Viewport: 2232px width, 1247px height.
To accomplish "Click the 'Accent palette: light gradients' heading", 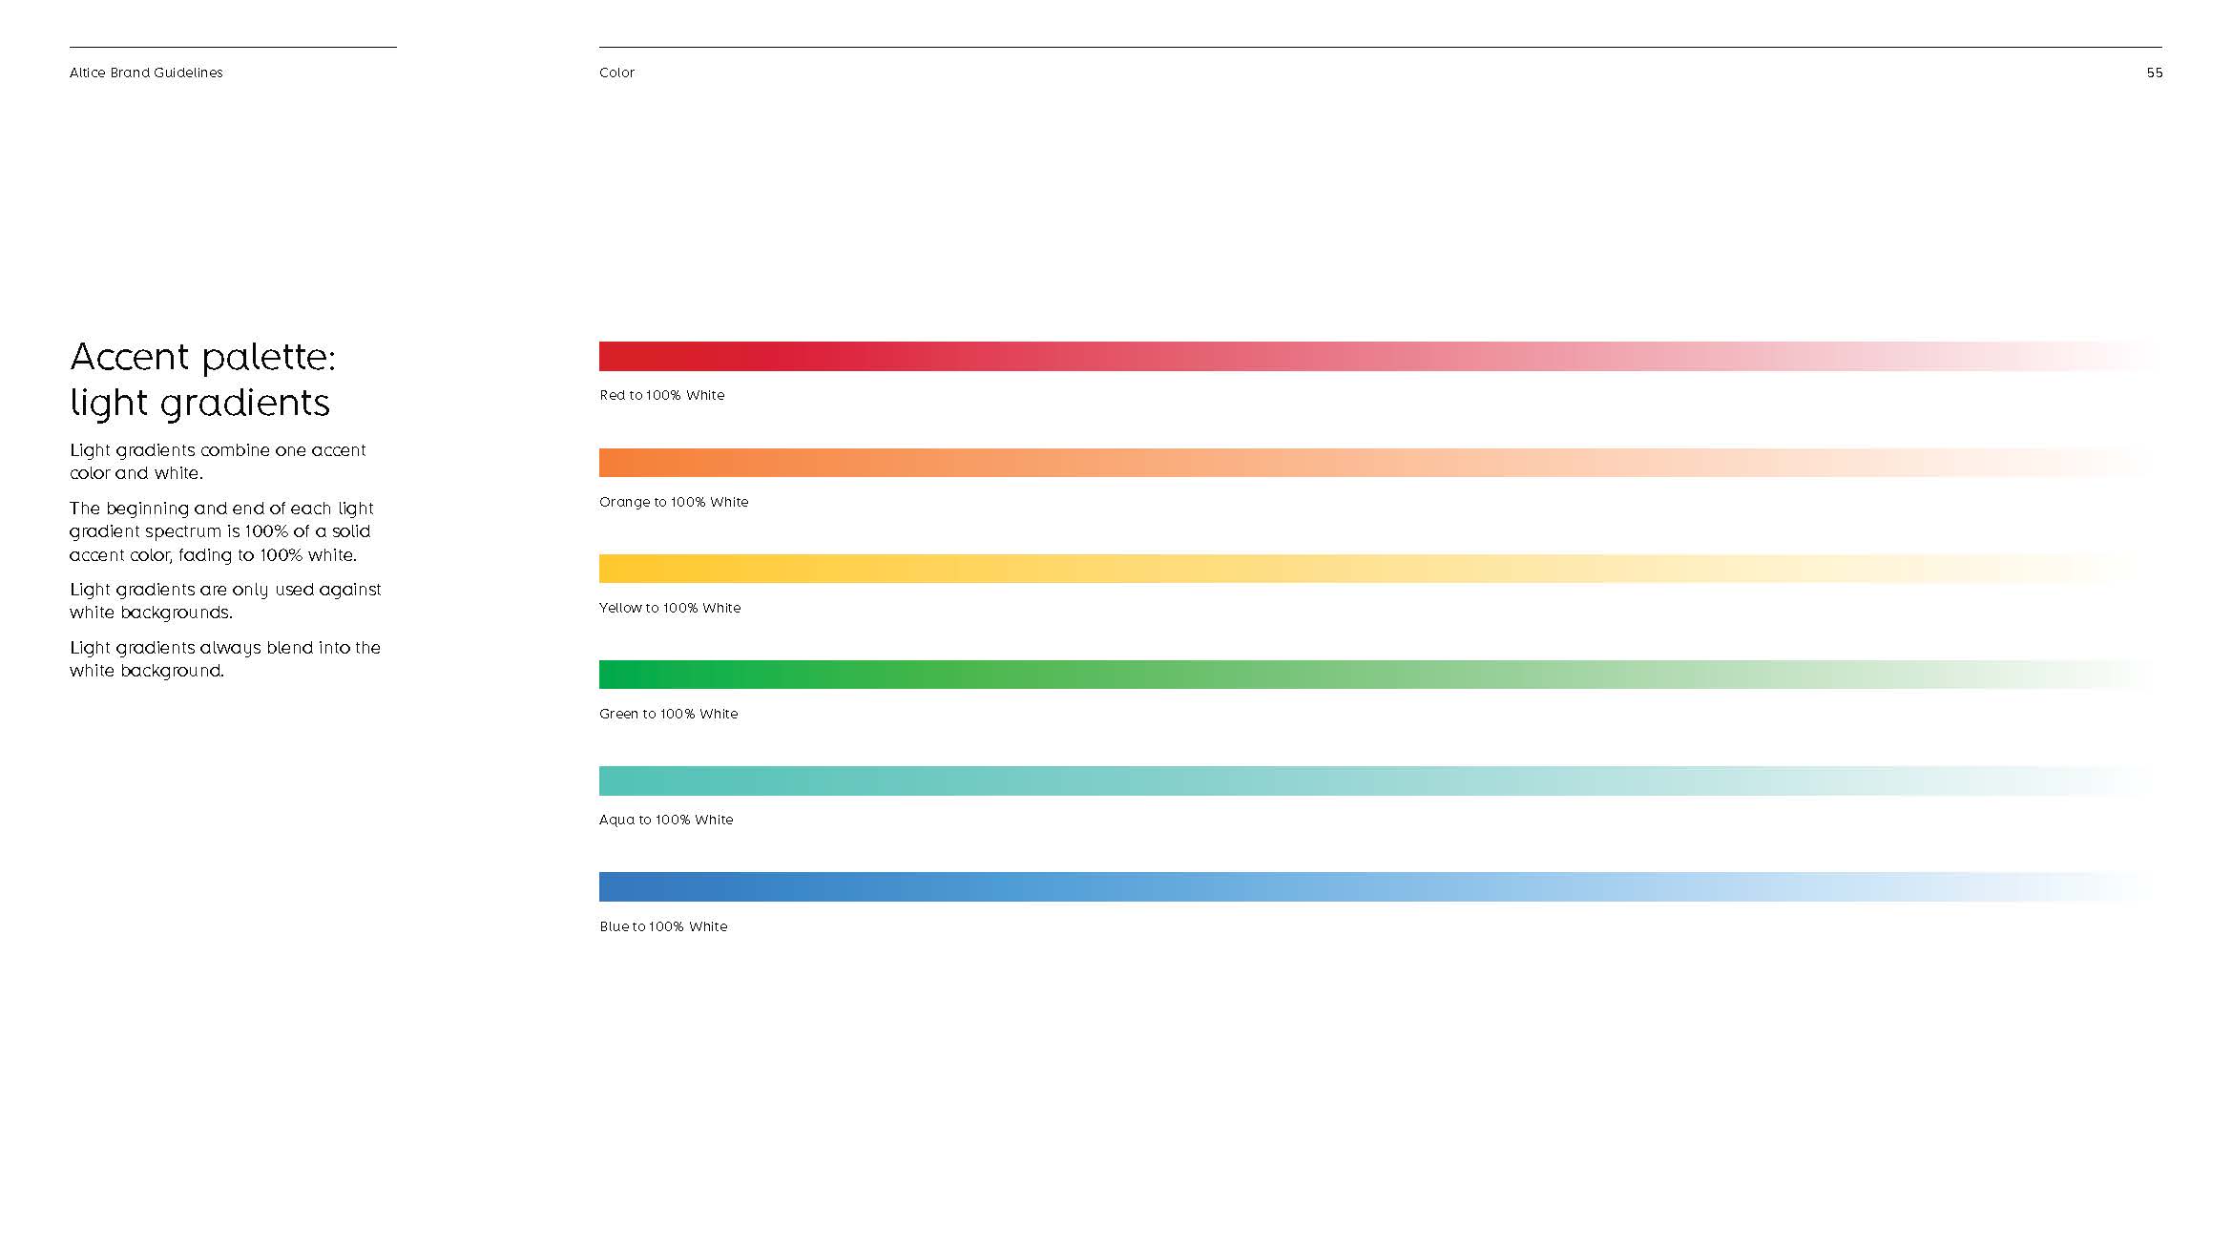I will (x=202, y=380).
